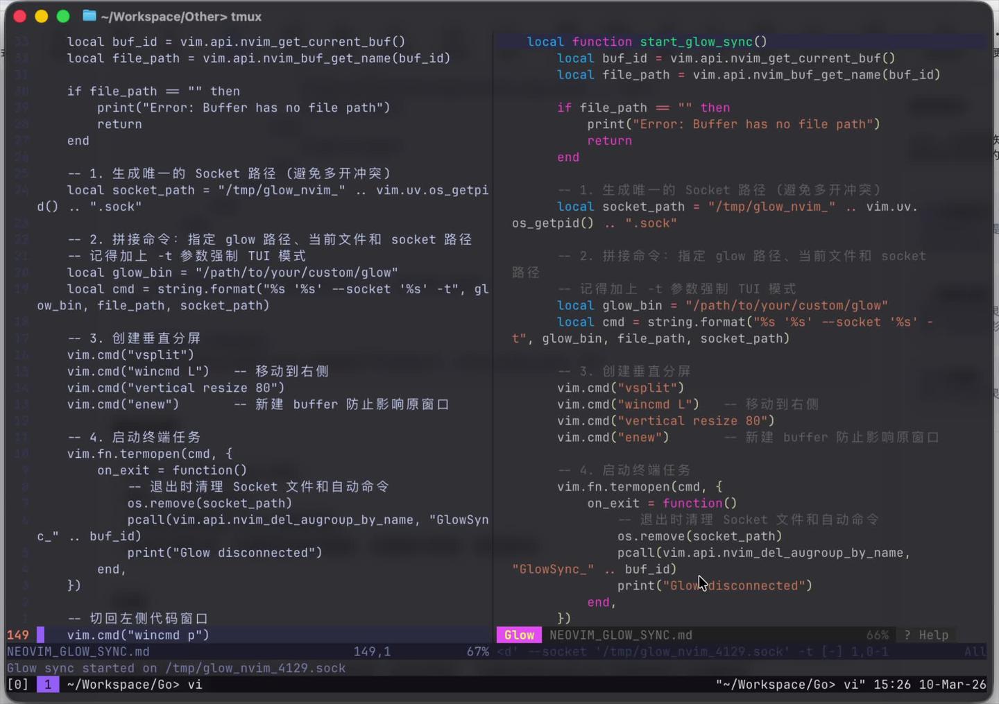Click 'local buf_id' line in the left editor

pos(237,42)
